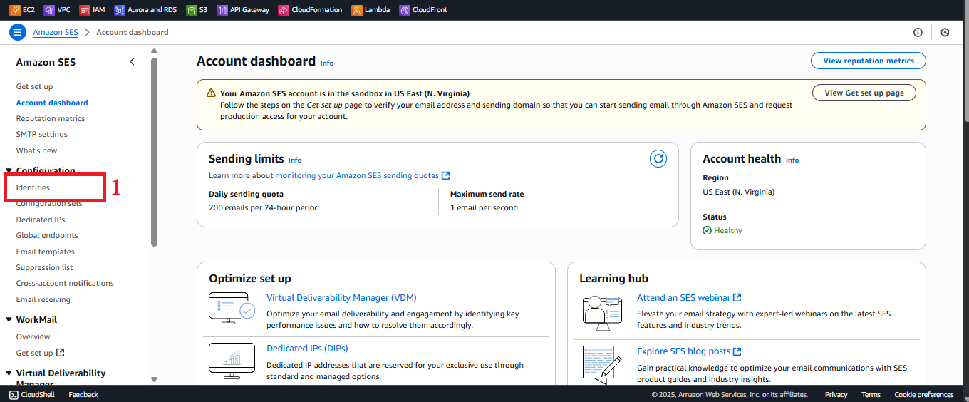Open Get set up in sidebar top

pos(34,86)
